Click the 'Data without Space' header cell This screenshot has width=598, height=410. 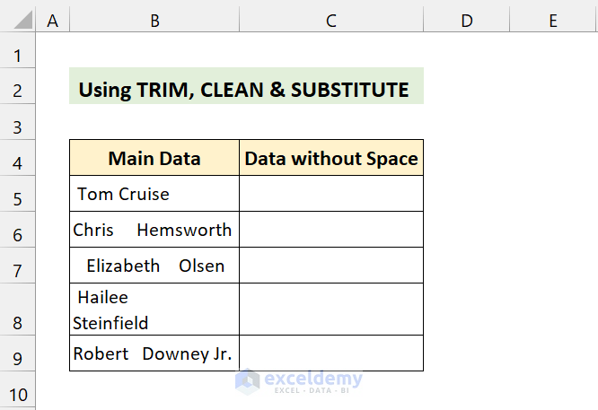(331, 159)
